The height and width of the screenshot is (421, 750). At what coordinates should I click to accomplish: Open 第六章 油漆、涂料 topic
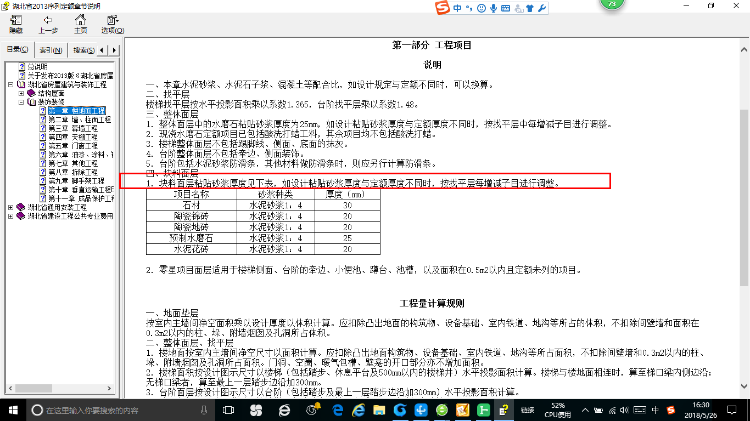click(x=81, y=155)
